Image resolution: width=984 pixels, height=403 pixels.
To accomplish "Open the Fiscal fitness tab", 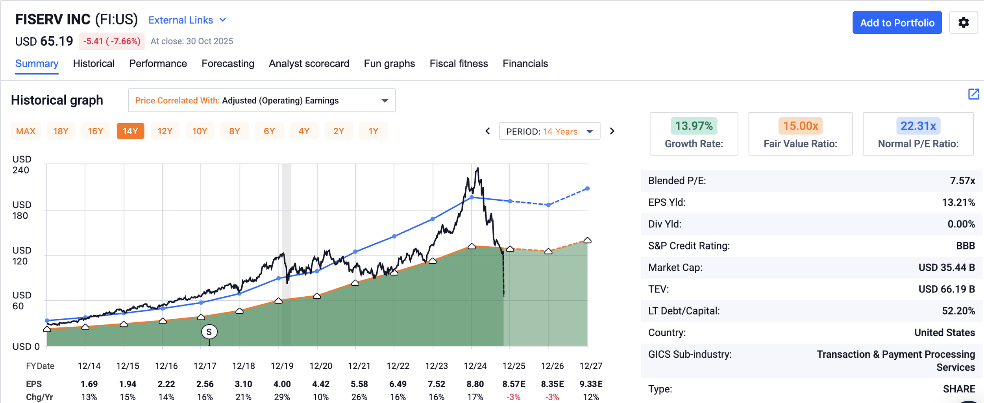I will pos(459,64).
